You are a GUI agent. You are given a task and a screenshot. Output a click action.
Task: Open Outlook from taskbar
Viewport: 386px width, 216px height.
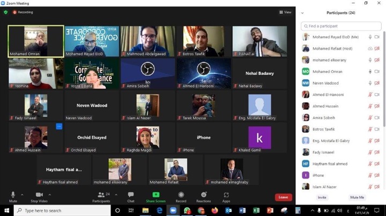pyautogui.click(x=228, y=211)
